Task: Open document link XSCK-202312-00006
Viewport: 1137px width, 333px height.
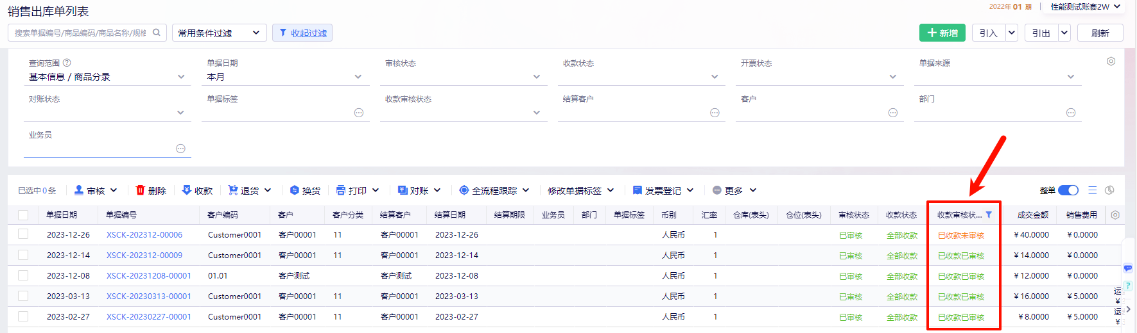Action: [144, 235]
